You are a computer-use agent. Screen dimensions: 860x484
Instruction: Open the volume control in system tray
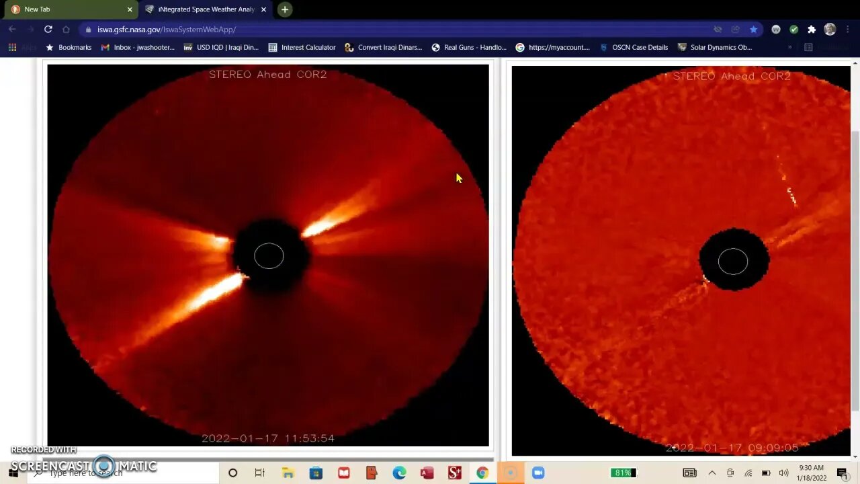click(783, 473)
